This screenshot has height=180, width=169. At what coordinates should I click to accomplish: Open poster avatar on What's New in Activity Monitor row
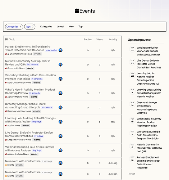coord(60,93)
